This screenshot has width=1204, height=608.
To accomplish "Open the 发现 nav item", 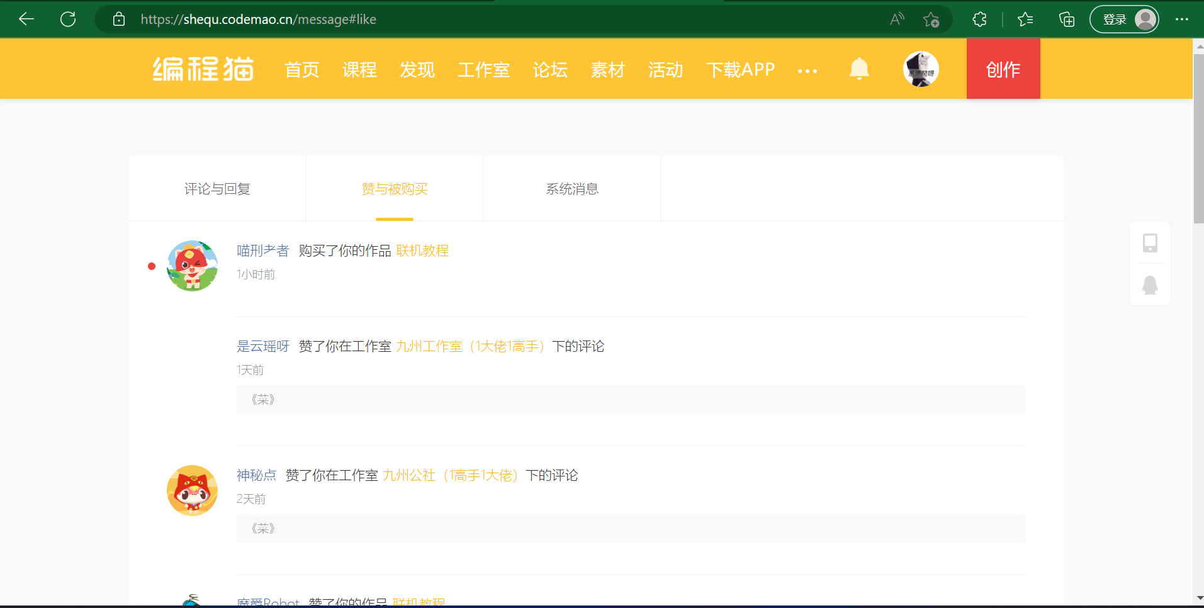I will point(417,69).
